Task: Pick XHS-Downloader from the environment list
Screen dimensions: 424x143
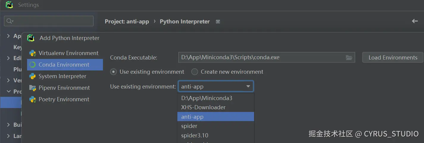Action: (x=203, y=107)
